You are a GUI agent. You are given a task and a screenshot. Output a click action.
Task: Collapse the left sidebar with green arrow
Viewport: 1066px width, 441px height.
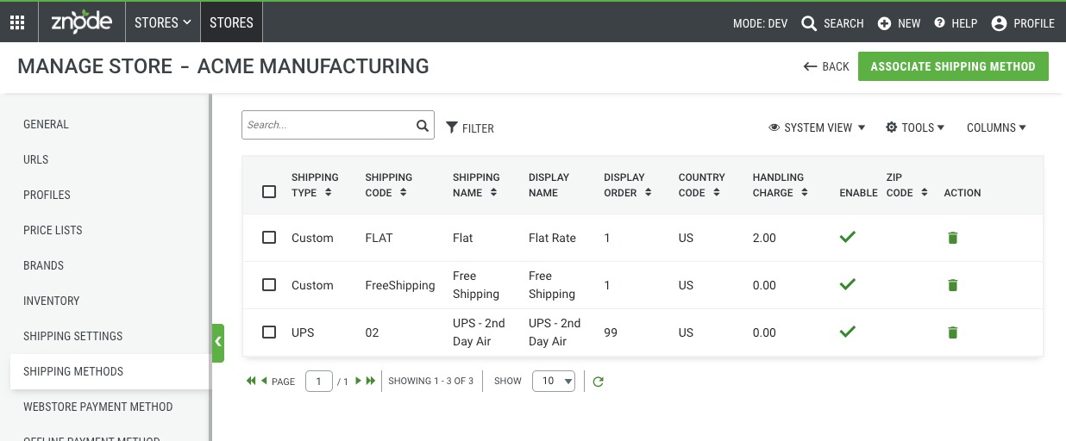click(218, 343)
